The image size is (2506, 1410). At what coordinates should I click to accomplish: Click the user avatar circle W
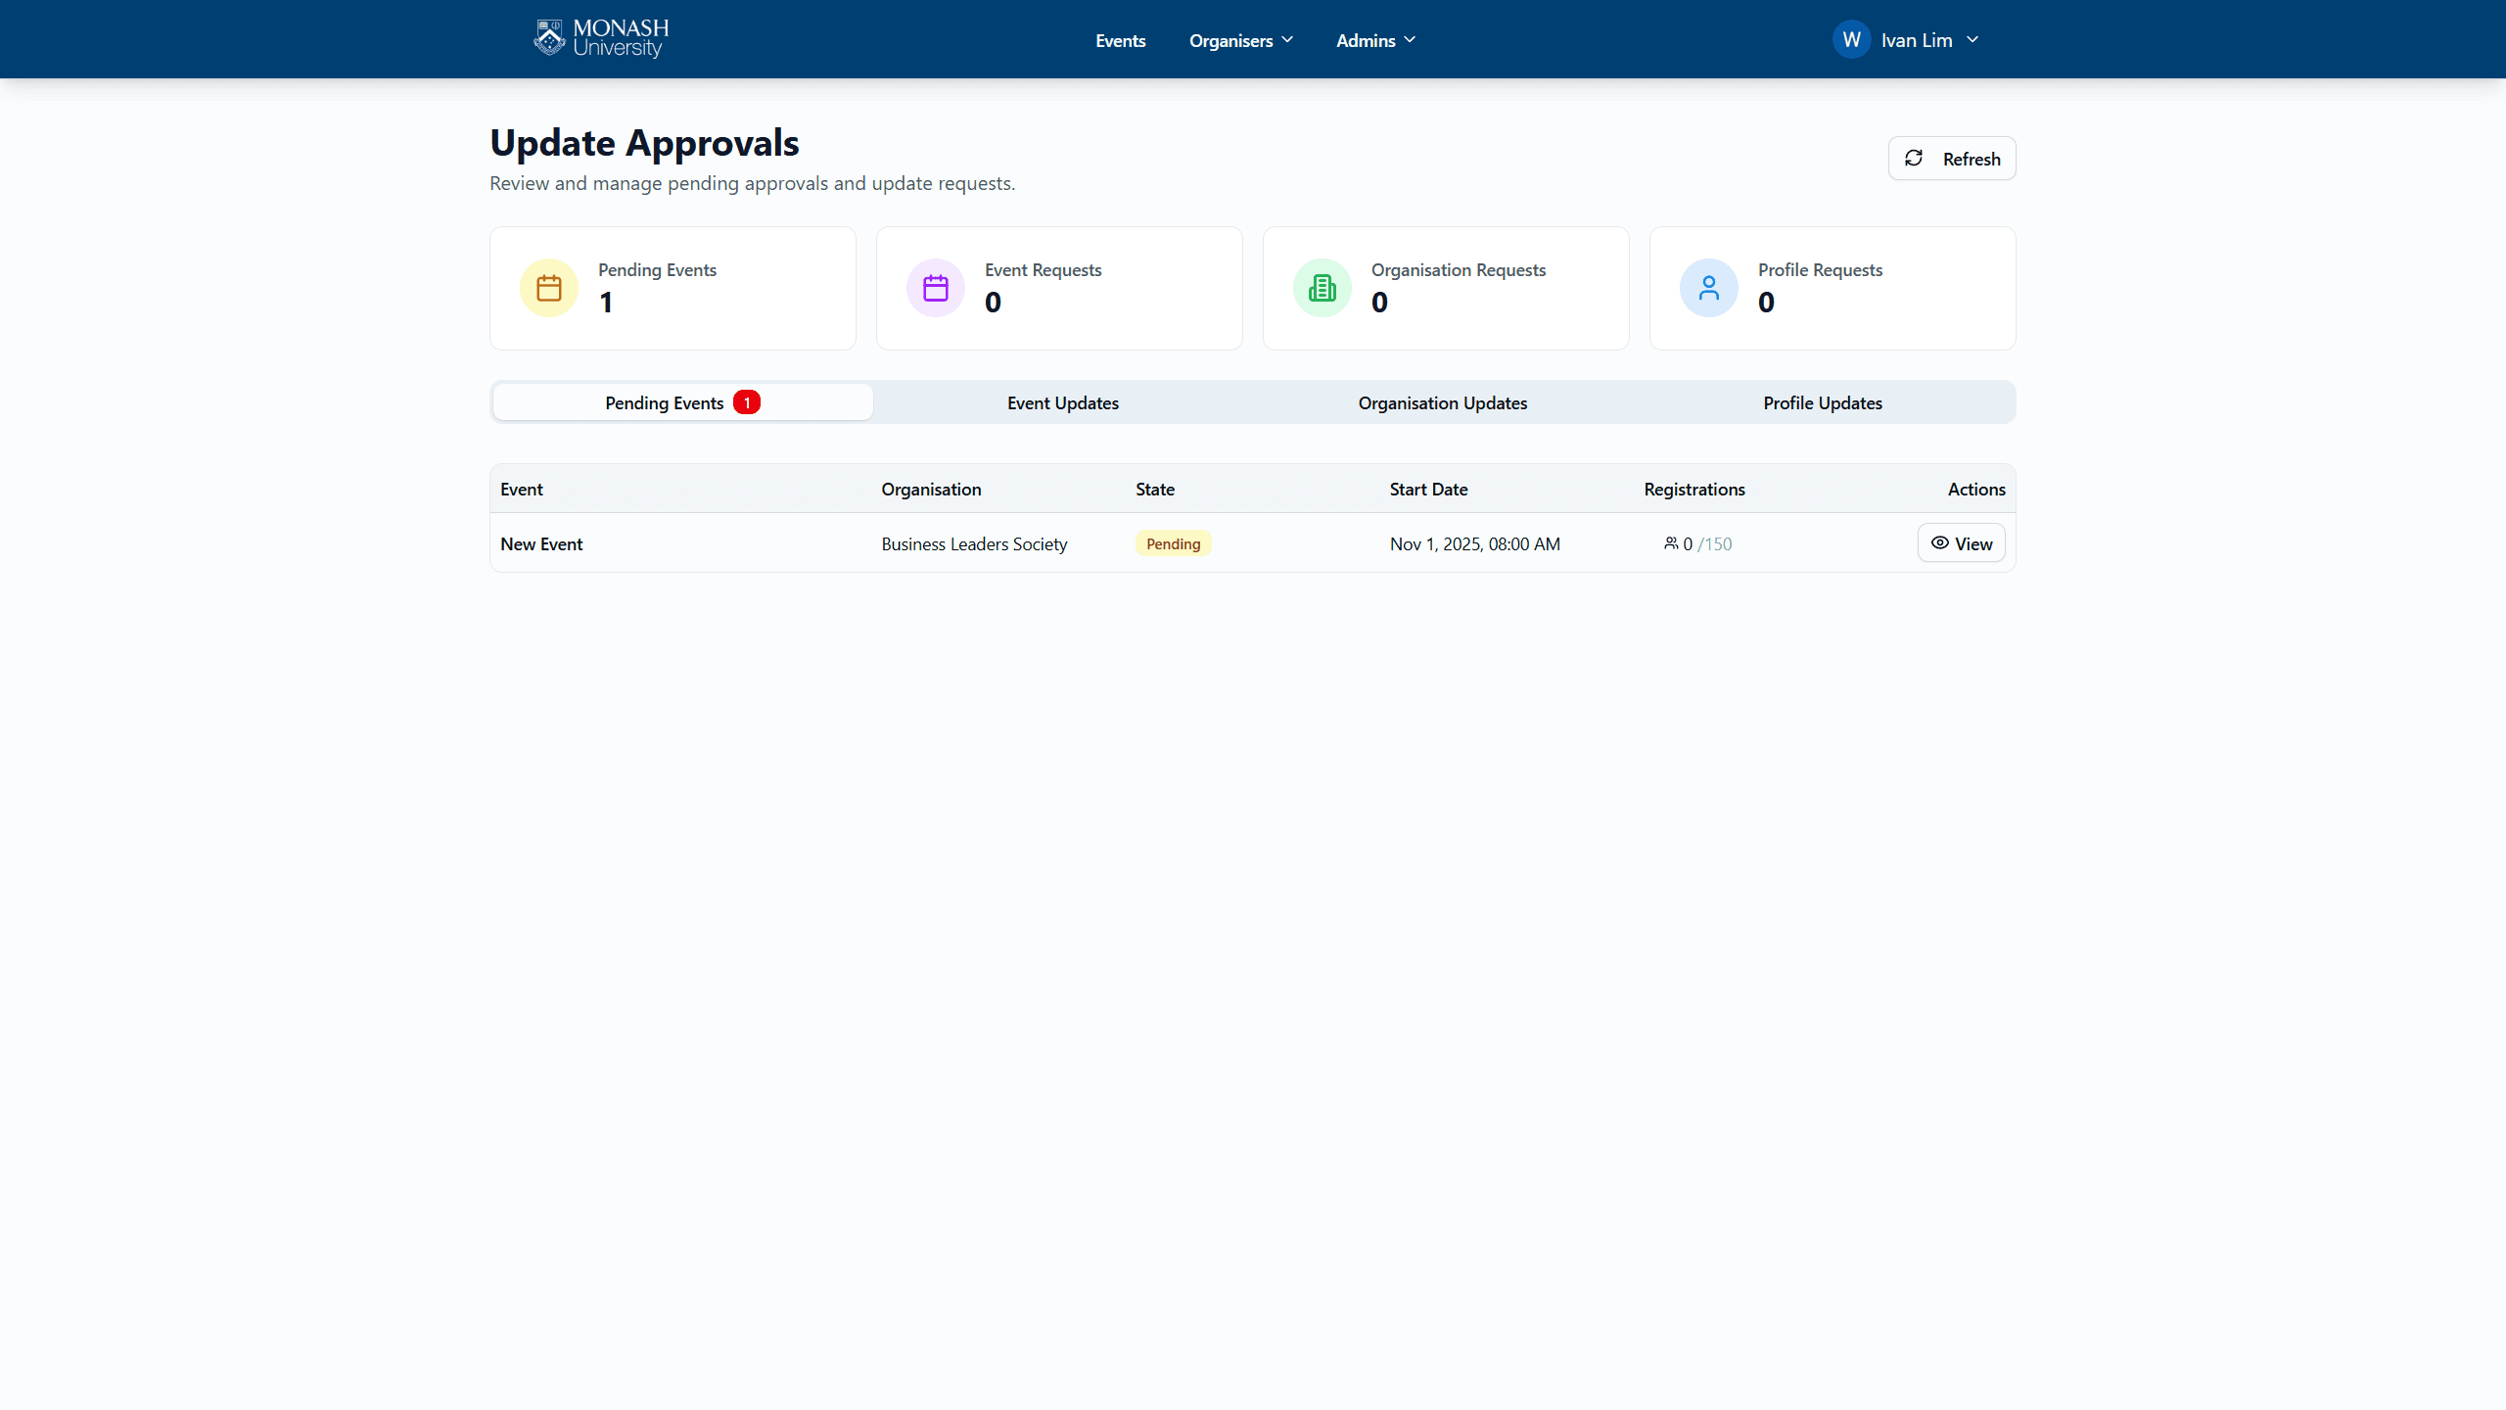coord(1851,40)
